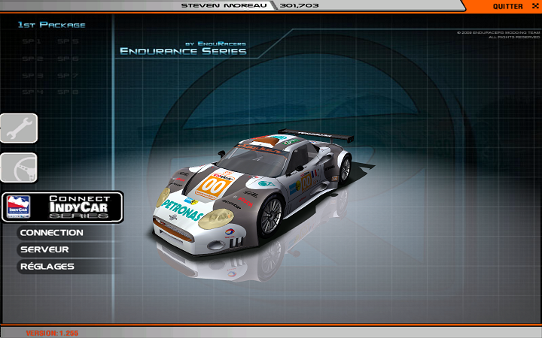Viewport: 542px width, 338px height.
Task: Select the SP 6 entry
Action: point(68,59)
